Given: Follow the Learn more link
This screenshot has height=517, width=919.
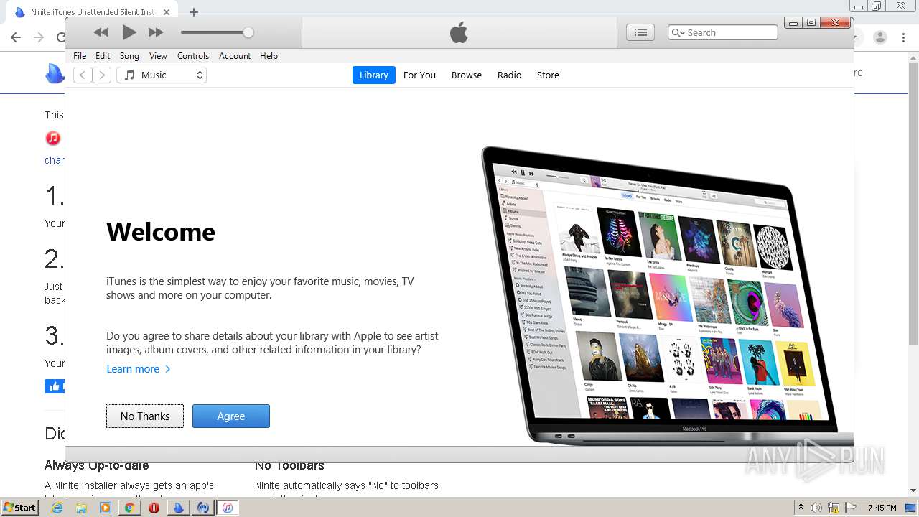Looking at the screenshot, I should [139, 369].
